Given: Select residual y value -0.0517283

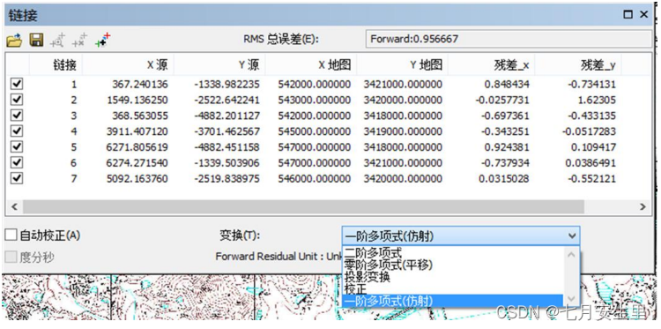Looking at the screenshot, I should [x=589, y=131].
